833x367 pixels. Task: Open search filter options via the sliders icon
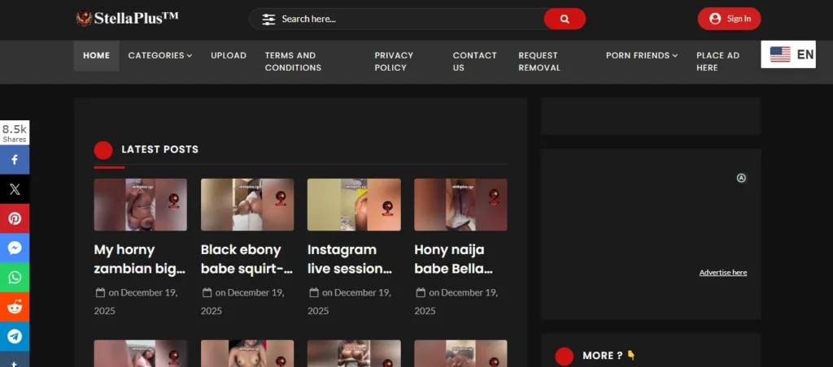pos(268,19)
